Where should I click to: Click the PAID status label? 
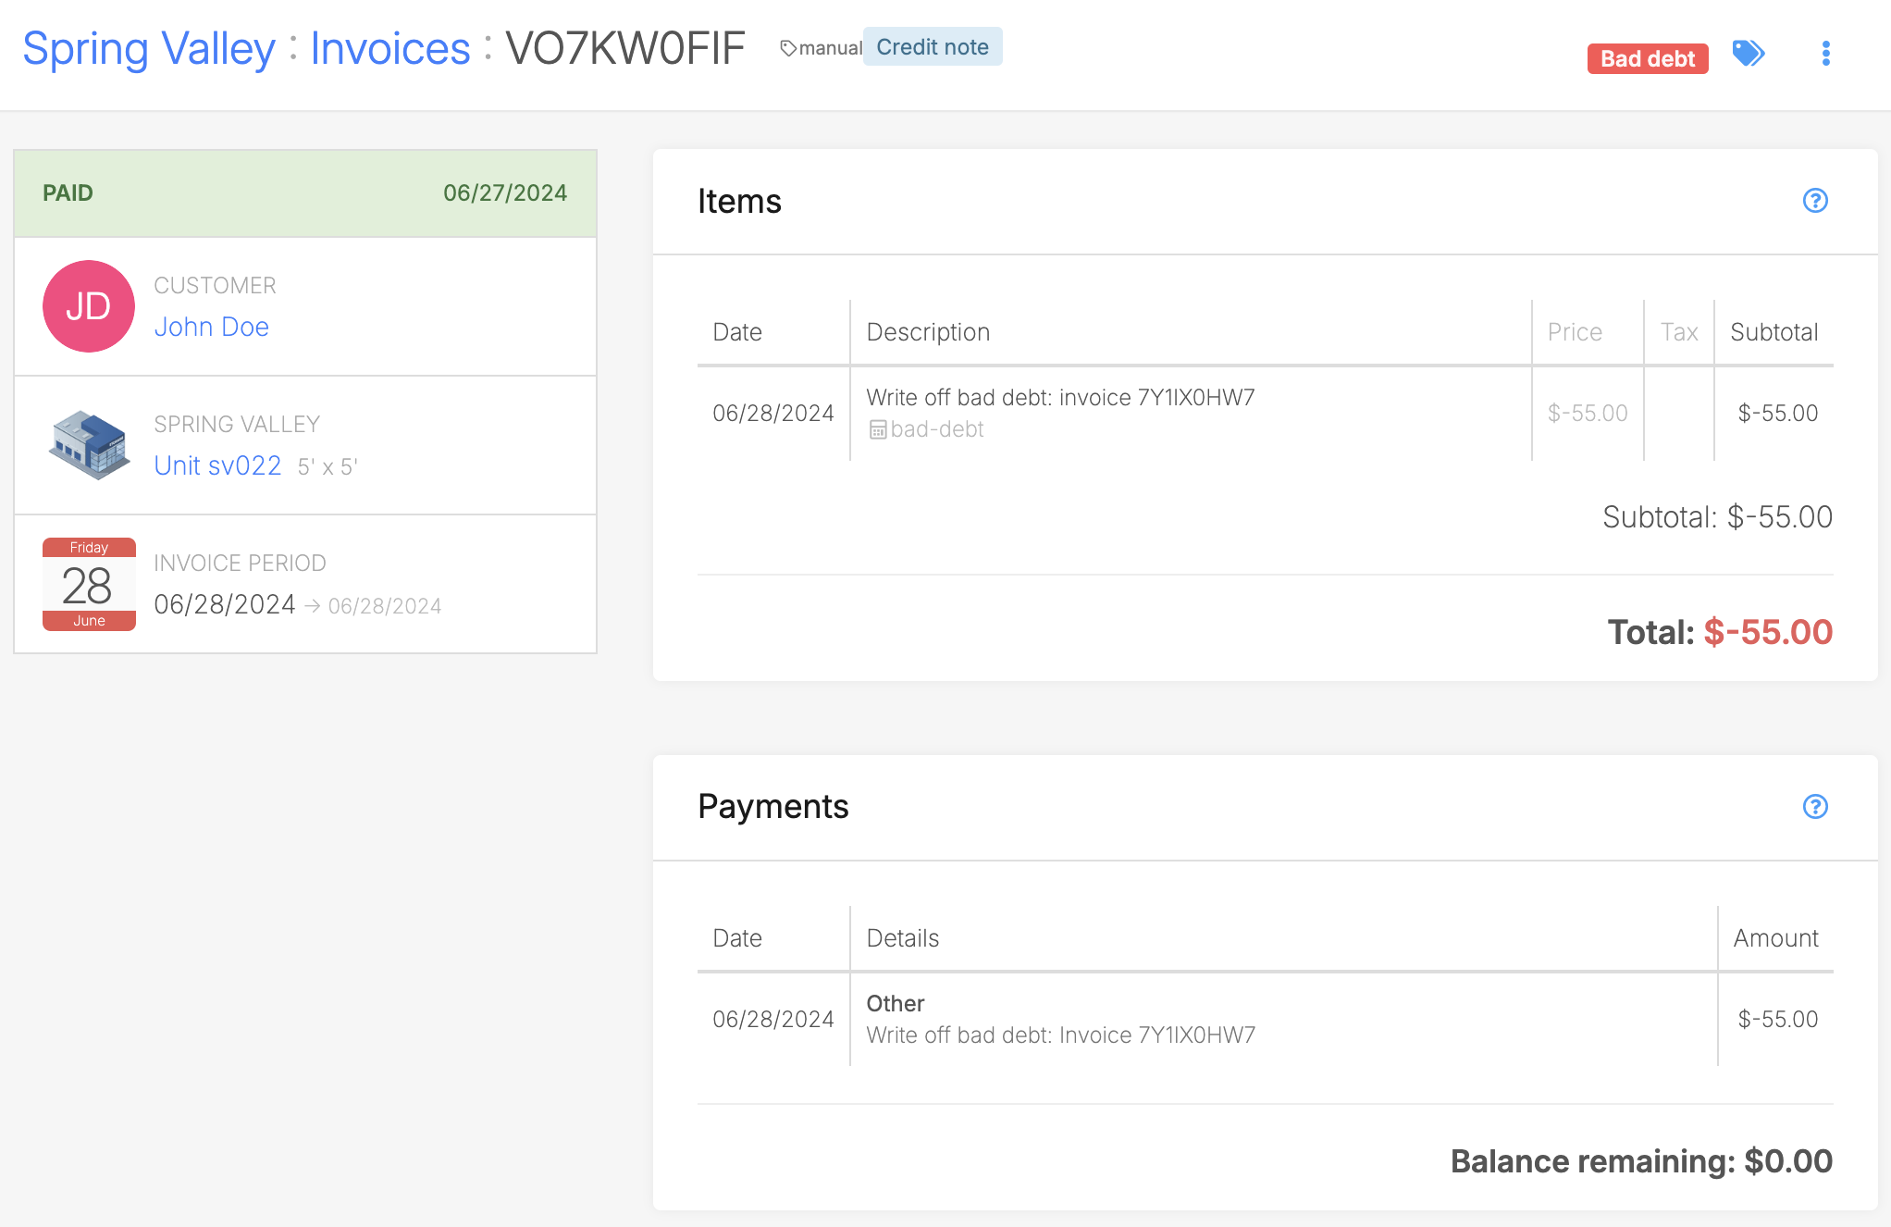(x=68, y=192)
